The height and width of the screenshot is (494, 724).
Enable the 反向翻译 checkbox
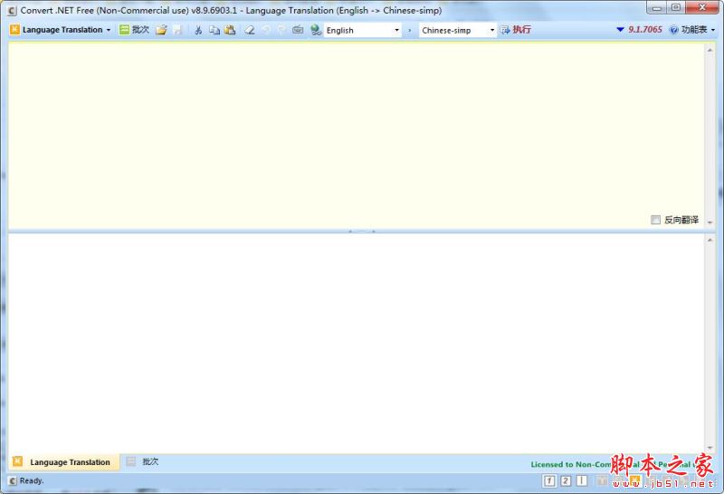pyautogui.click(x=656, y=220)
